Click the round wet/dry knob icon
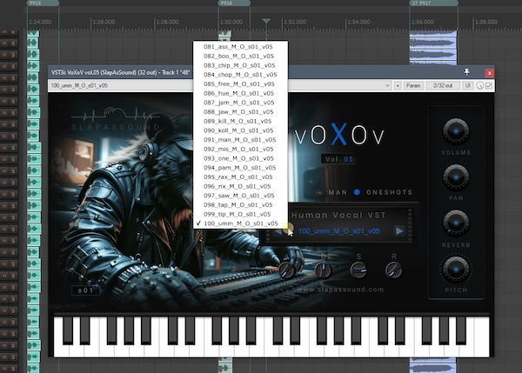 click(479, 85)
